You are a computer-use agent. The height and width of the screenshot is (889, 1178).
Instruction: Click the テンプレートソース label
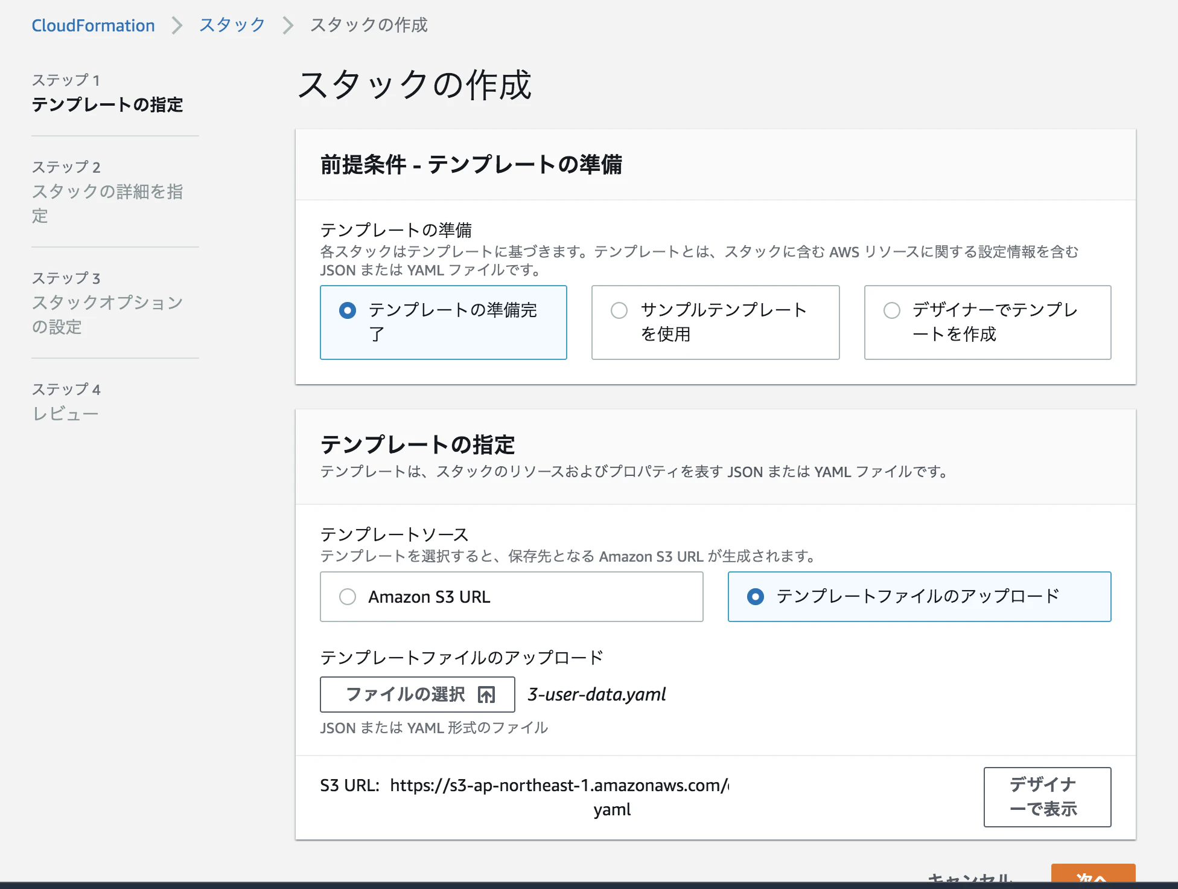(395, 534)
